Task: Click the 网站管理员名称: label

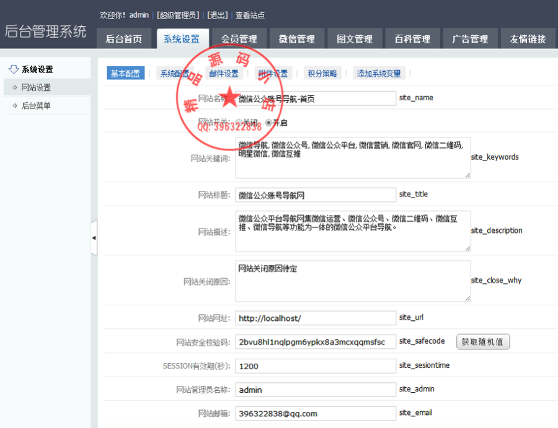Action: pyautogui.click(x=203, y=390)
